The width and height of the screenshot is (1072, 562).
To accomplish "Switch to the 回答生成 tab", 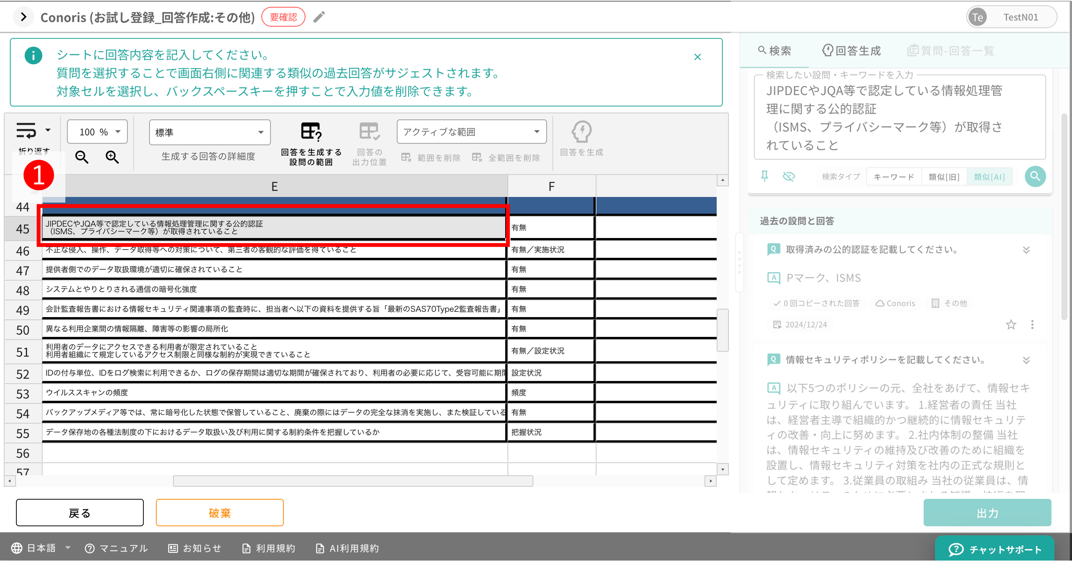I will [851, 50].
